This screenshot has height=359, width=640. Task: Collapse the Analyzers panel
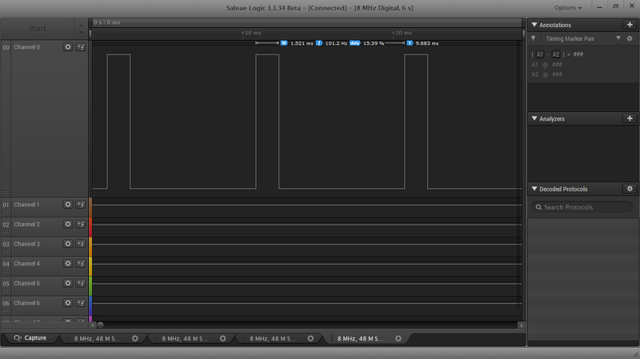pos(534,118)
